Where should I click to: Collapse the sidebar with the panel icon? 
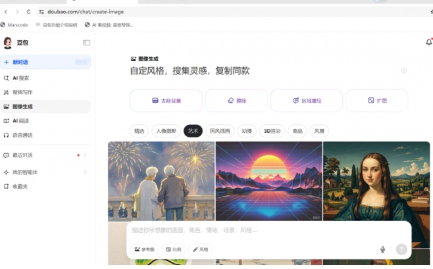[86, 43]
